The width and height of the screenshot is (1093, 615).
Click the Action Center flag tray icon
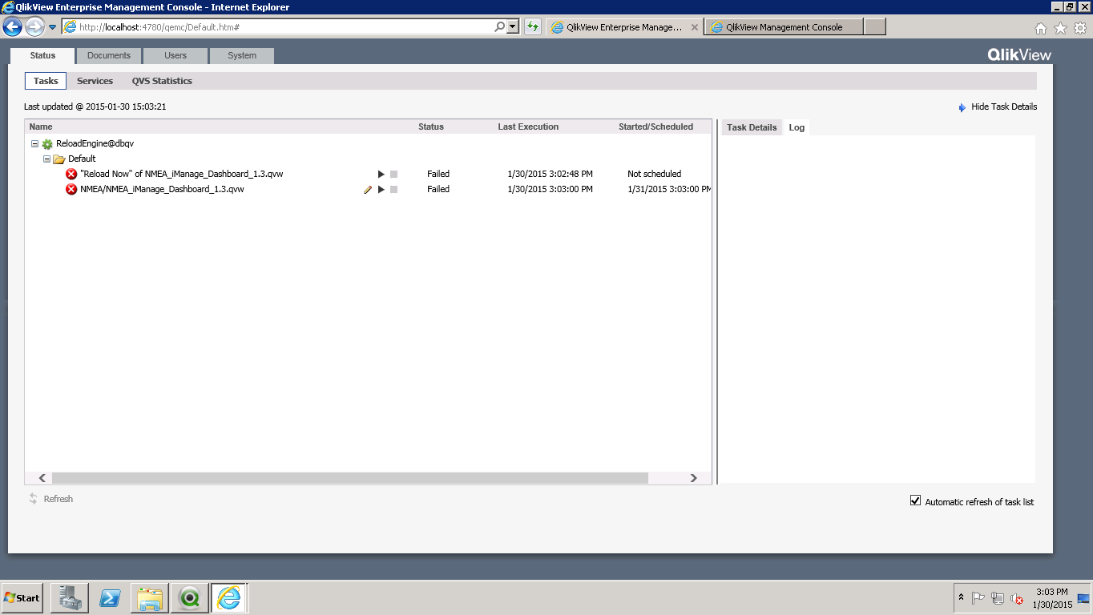[978, 598]
